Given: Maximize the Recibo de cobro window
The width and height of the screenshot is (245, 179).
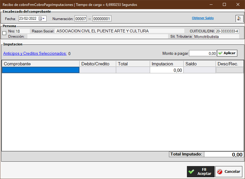Looking at the screenshot, I should 224,5.
